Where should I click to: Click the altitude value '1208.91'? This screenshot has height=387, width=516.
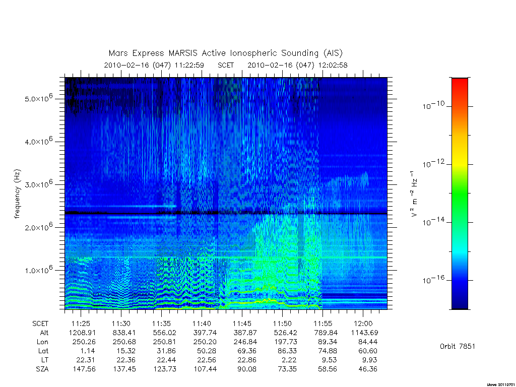[82, 333]
